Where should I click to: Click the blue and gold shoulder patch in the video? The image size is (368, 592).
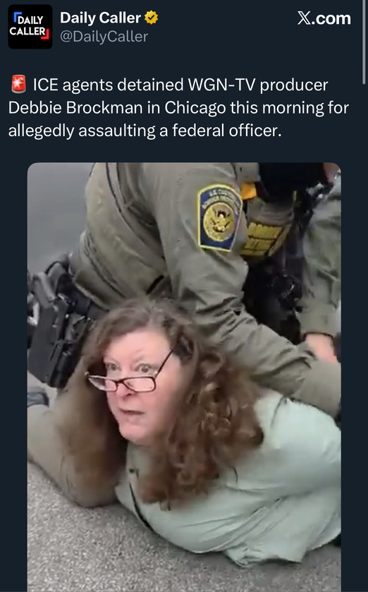click(219, 217)
